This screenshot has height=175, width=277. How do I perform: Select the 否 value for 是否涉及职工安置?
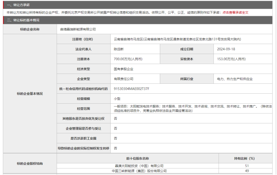[x=116, y=139]
